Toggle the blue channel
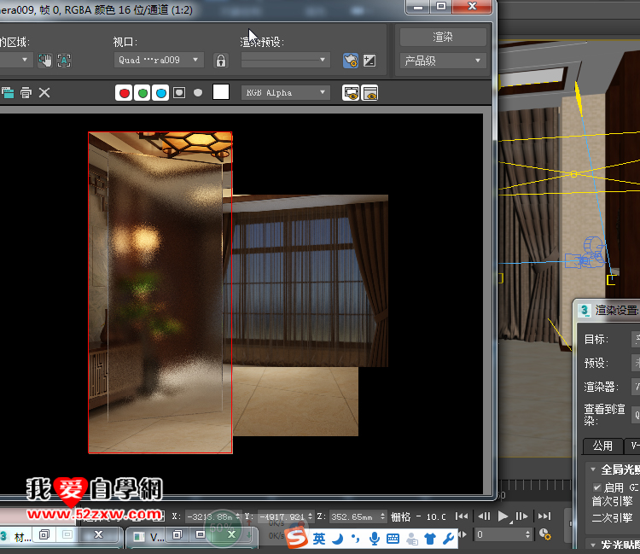 point(160,93)
